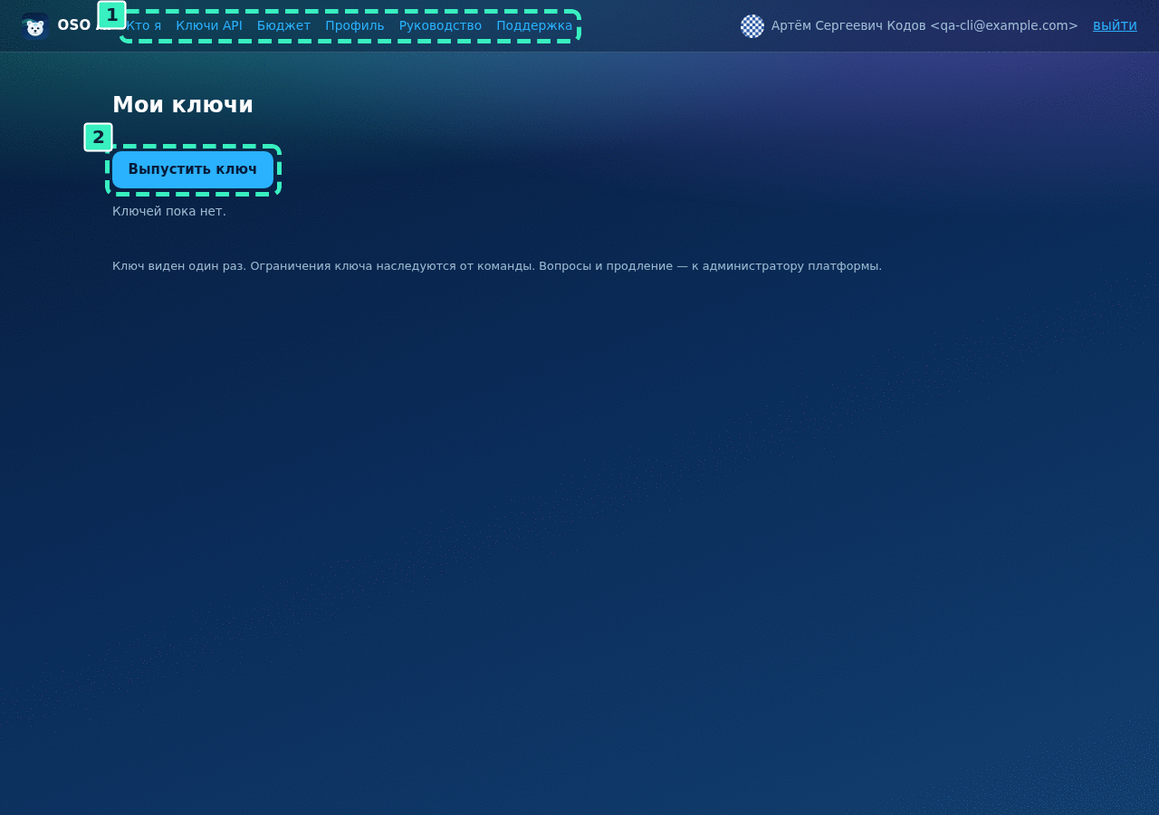The height and width of the screenshot is (815, 1159).
Task: Click the tour step badge numbered 1
Action: tap(111, 15)
